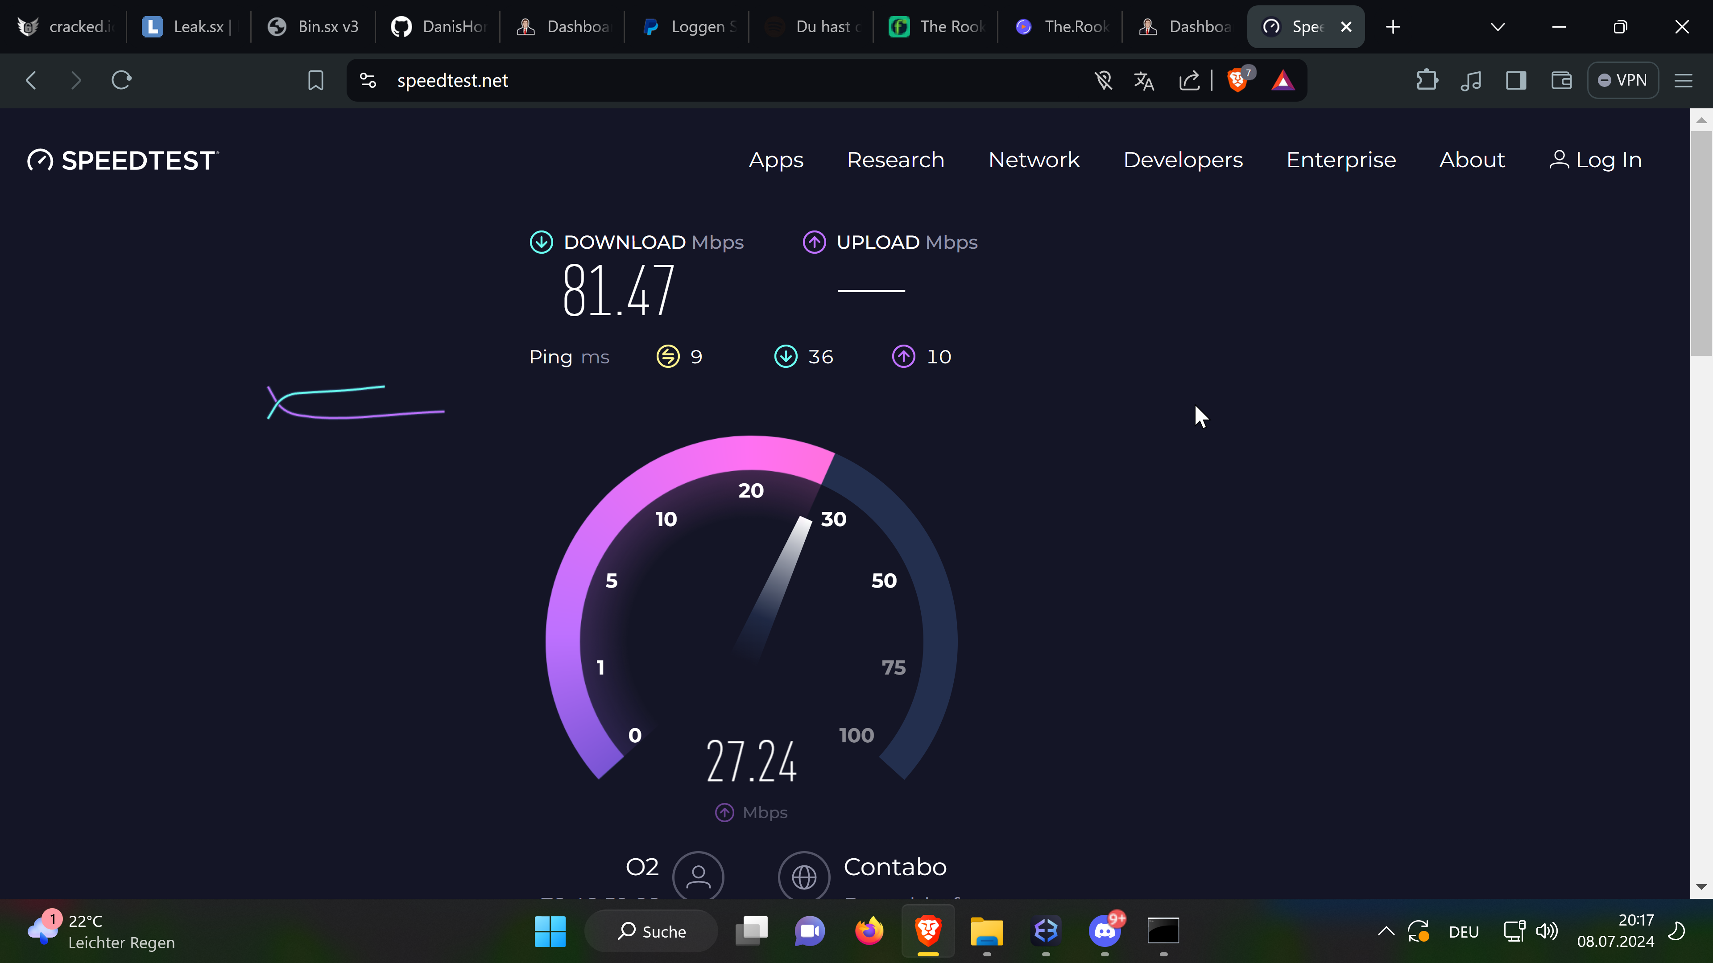Screen dimensions: 1713x963
Task: Expand the tab search dropdown arrow
Action: 1498,27
